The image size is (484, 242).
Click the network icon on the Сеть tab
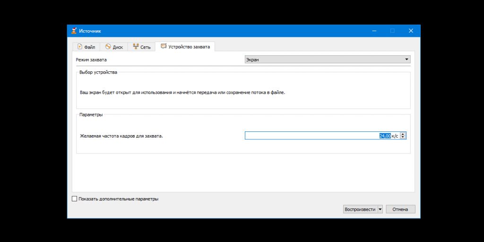[136, 47]
